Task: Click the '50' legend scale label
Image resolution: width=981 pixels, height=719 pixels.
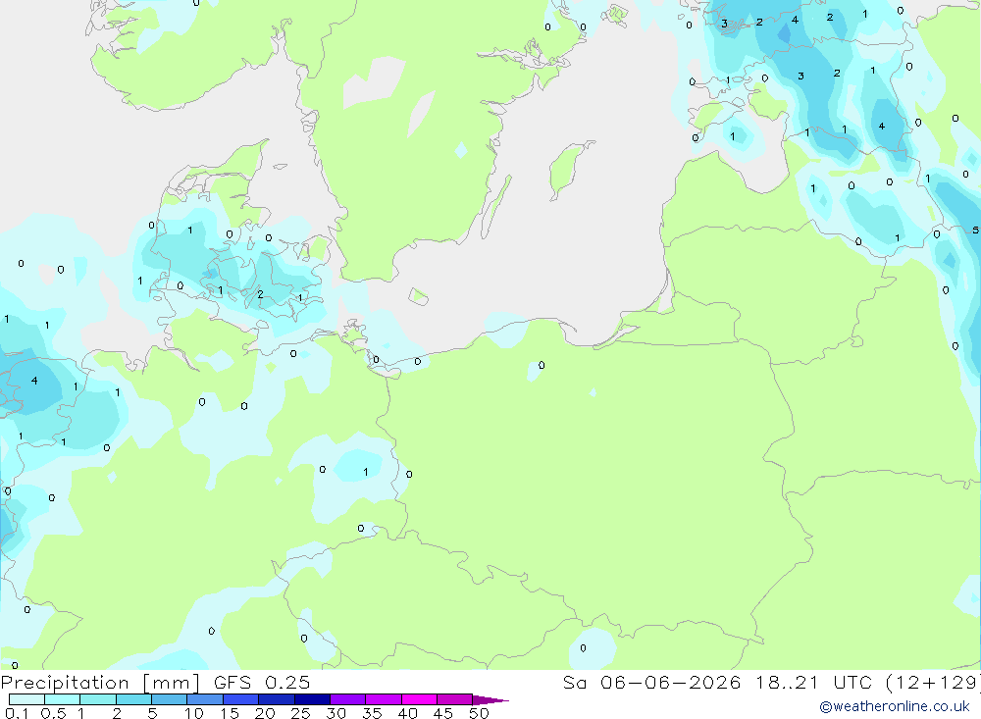Action: click(479, 713)
